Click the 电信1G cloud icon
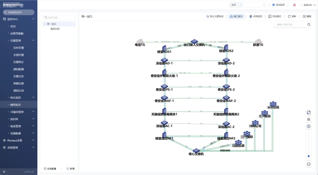318x175 pixels. pos(140,41)
